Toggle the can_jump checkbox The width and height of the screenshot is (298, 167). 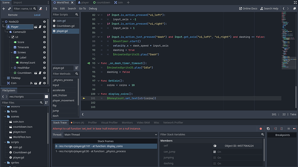[x=215, y=152]
